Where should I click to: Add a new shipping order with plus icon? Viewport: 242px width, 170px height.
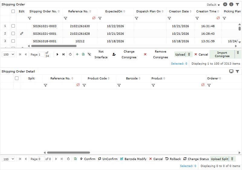click(x=77, y=54)
